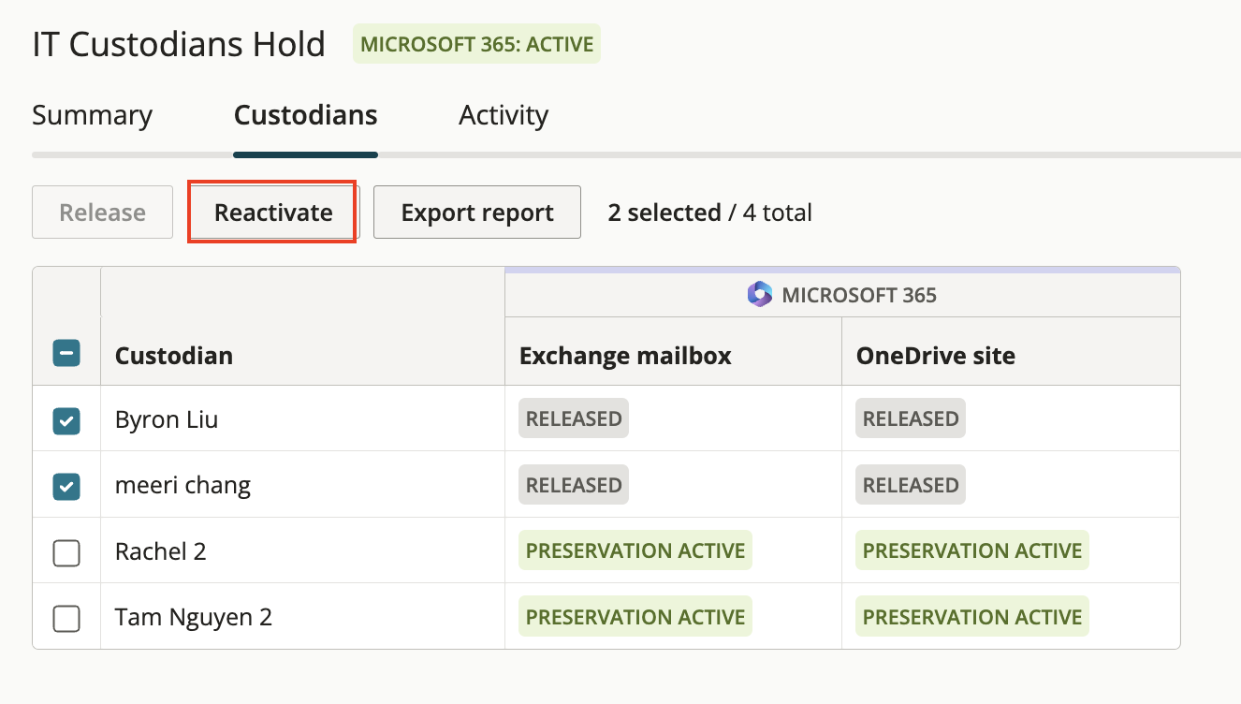Viewport: 1241px width, 704px height.
Task: Click the Microsoft 365 logo icon
Action: 760,295
